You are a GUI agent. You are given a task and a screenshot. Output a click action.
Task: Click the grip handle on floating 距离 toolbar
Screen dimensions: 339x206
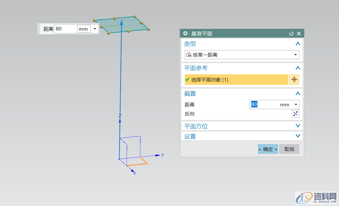39,29
